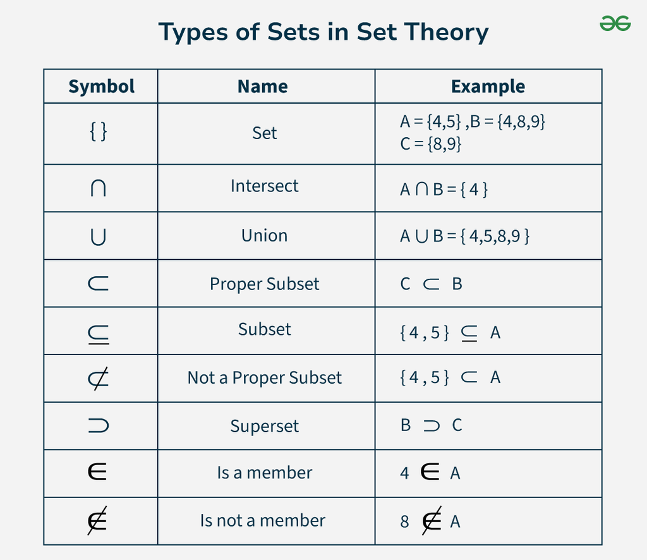The width and height of the screenshot is (647, 560).
Task: Click the intersect symbol in the Symbol column
Action: [99, 188]
